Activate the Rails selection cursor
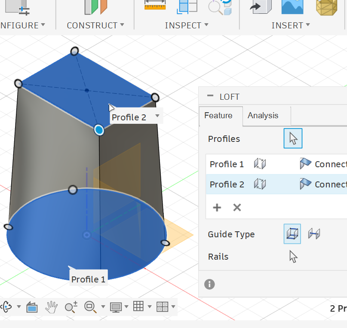The height and width of the screenshot is (328, 347). point(293,257)
